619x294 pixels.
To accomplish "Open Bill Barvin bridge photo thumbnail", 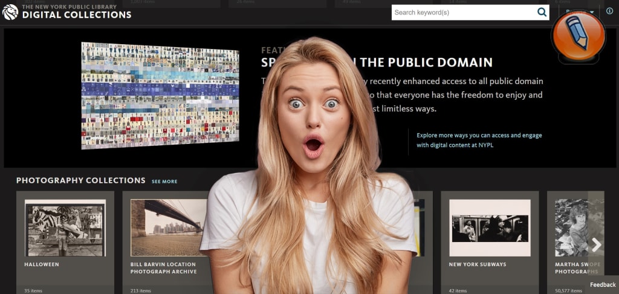I will pos(169,228).
